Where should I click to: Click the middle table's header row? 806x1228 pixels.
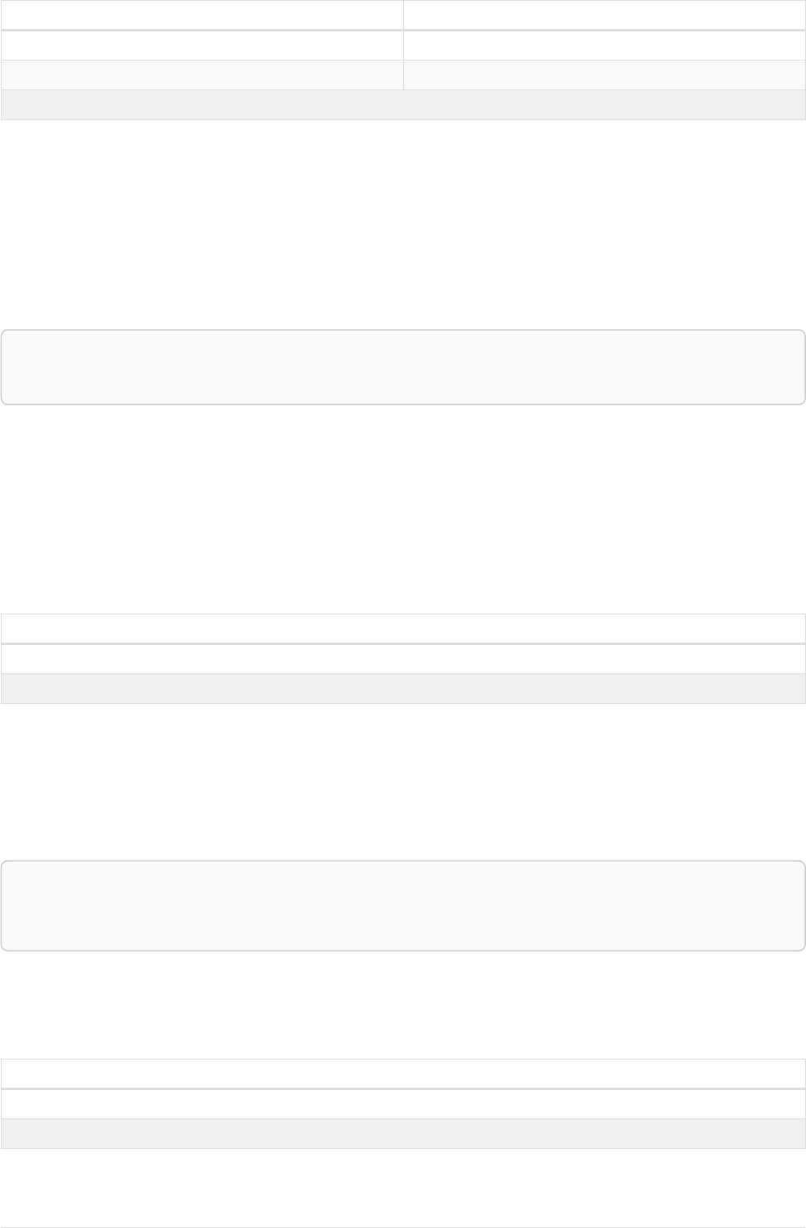coord(403,628)
